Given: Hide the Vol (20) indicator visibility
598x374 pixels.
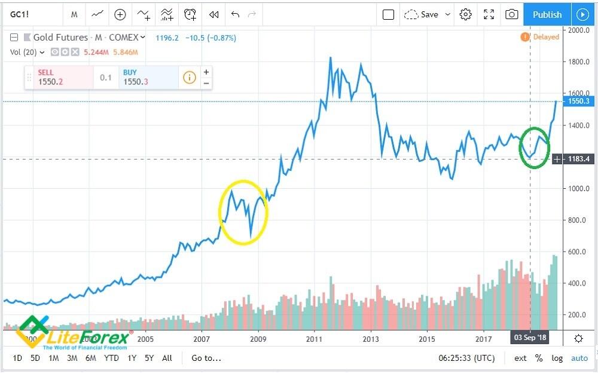Looking at the screenshot, I should (54, 52).
